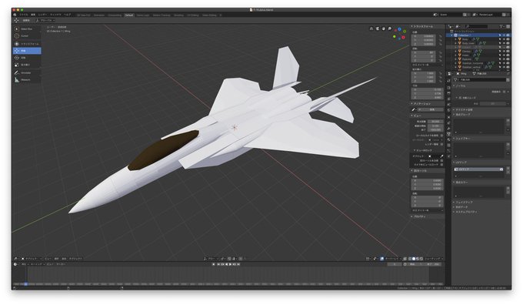Open the transform orientation dropdown in header
Viewport: 523px width, 305px height.
click(x=45, y=20)
